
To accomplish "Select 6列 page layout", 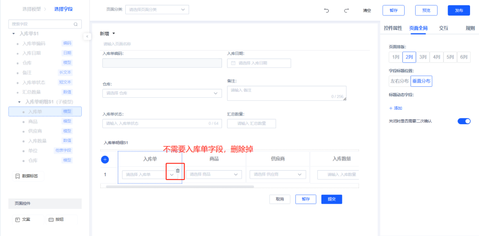I will [464, 57].
